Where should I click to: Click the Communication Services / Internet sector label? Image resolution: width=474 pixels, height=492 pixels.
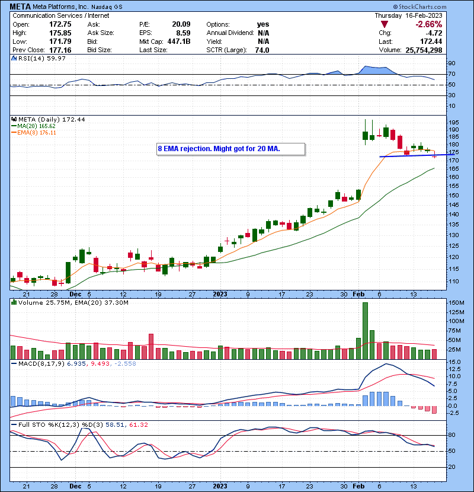pos(61,15)
